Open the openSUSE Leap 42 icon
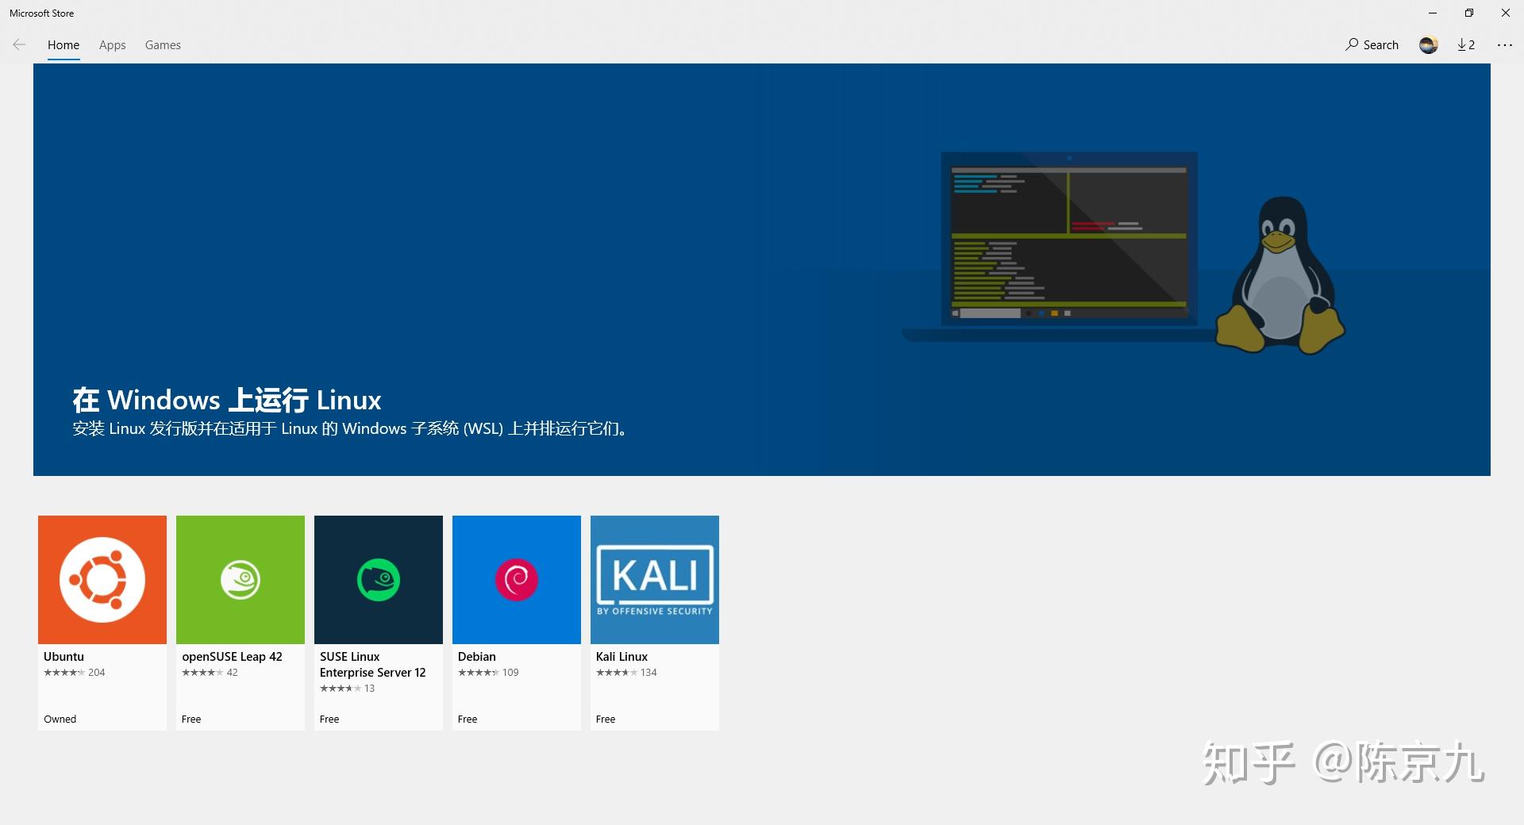 pyautogui.click(x=241, y=580)
